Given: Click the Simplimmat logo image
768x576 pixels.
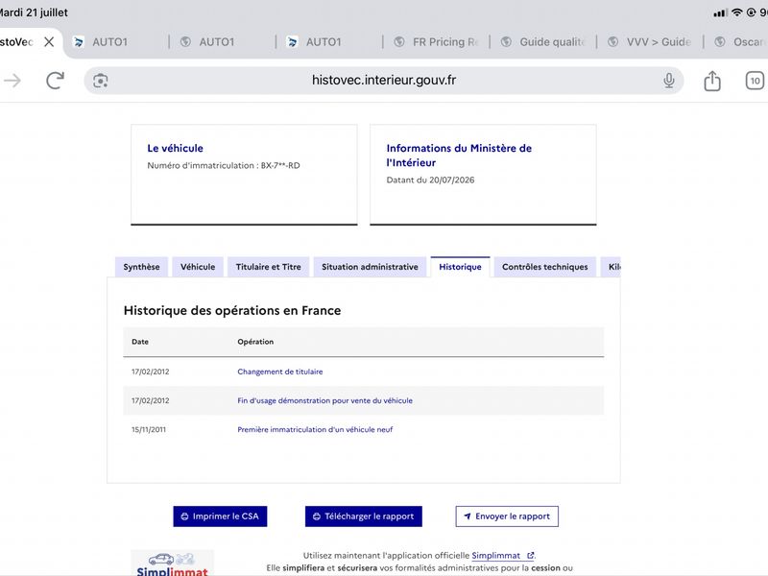Looking at the screenshot, I should (172, 564).
